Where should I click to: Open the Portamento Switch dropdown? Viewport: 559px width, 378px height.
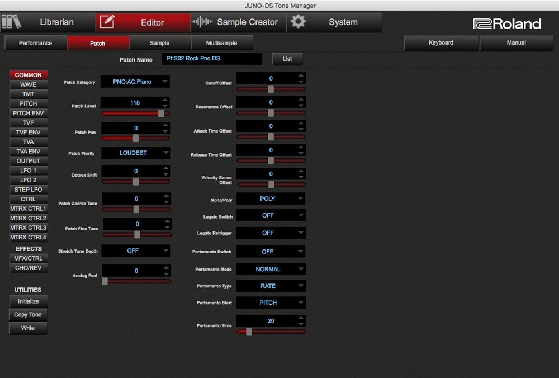click(271, 252)
